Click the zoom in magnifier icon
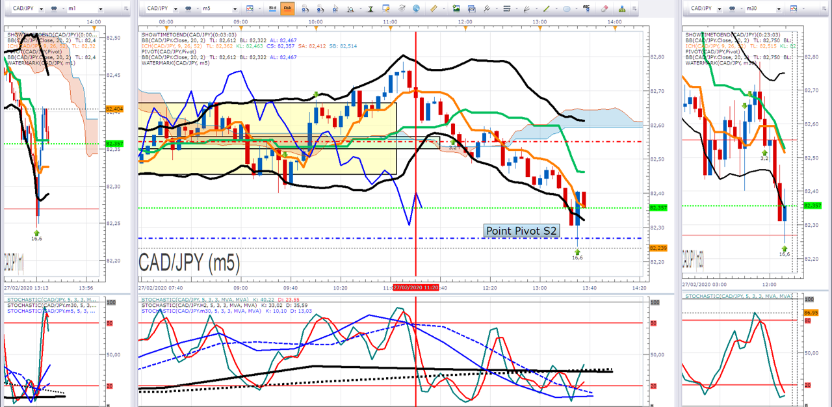832x407 pixels. click(304, 9)
